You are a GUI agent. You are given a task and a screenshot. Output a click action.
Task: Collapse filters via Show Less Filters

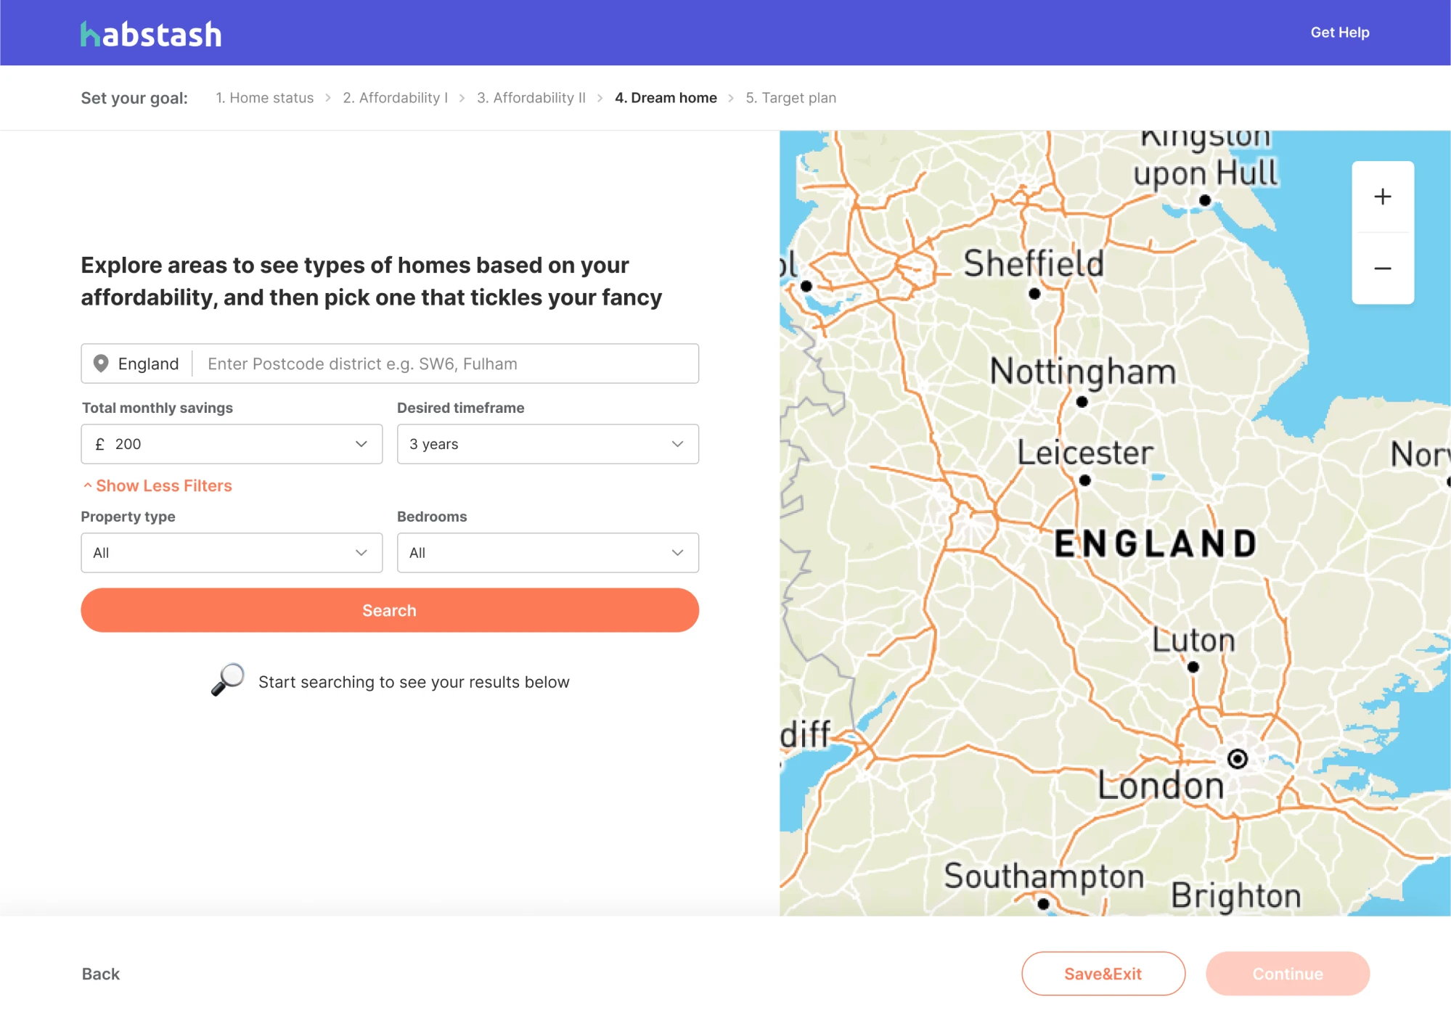click(x=157, y=485)
